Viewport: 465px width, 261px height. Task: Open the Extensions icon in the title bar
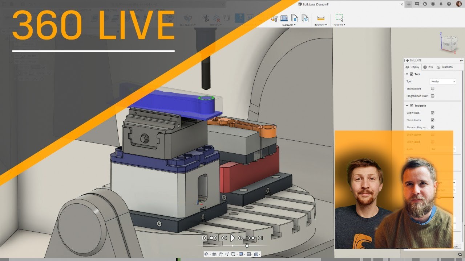pos(425,4)
